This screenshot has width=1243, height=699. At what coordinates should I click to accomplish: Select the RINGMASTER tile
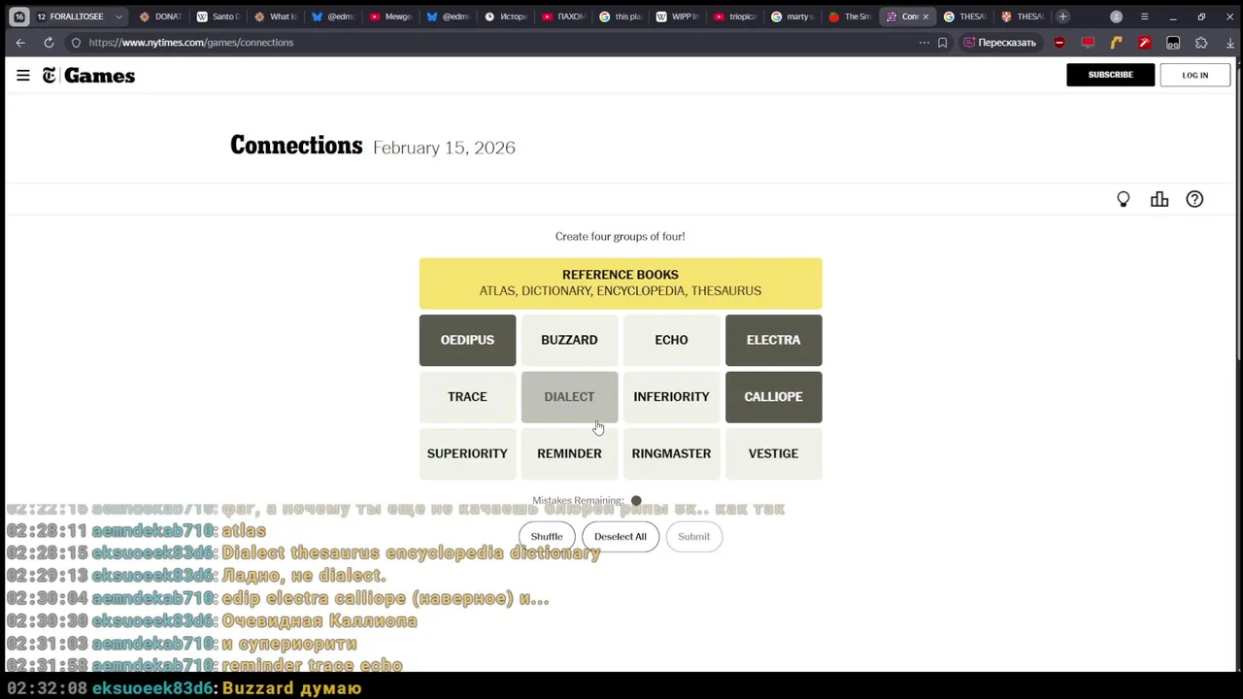point(671,453)
